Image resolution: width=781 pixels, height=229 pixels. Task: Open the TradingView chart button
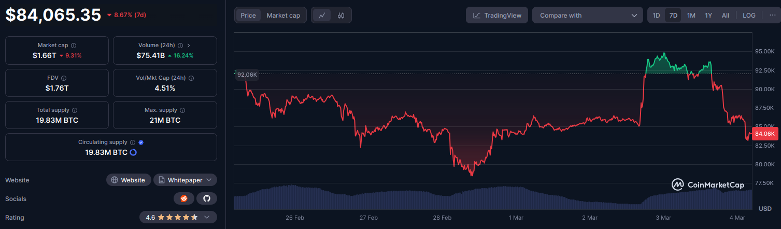(x=497, y=16)
